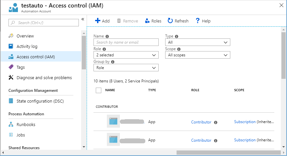Screen dimensions: 287x156
Task: Click the info icon beside first Contributor
Action: coord(216,122)
